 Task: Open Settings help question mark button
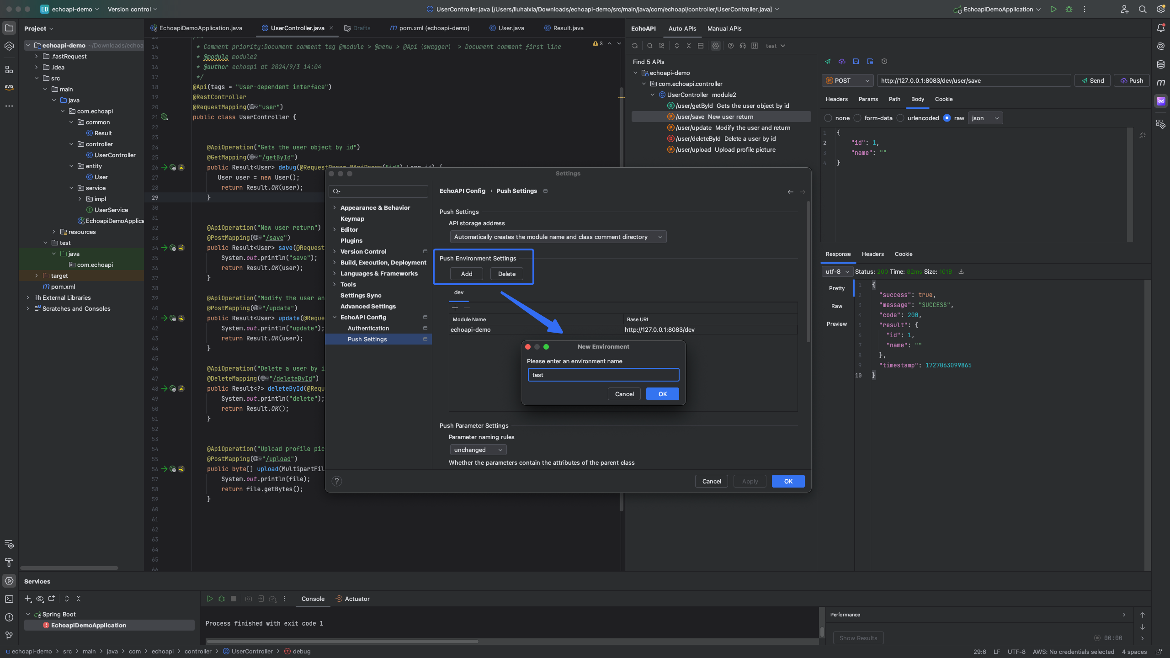(337, 481)
